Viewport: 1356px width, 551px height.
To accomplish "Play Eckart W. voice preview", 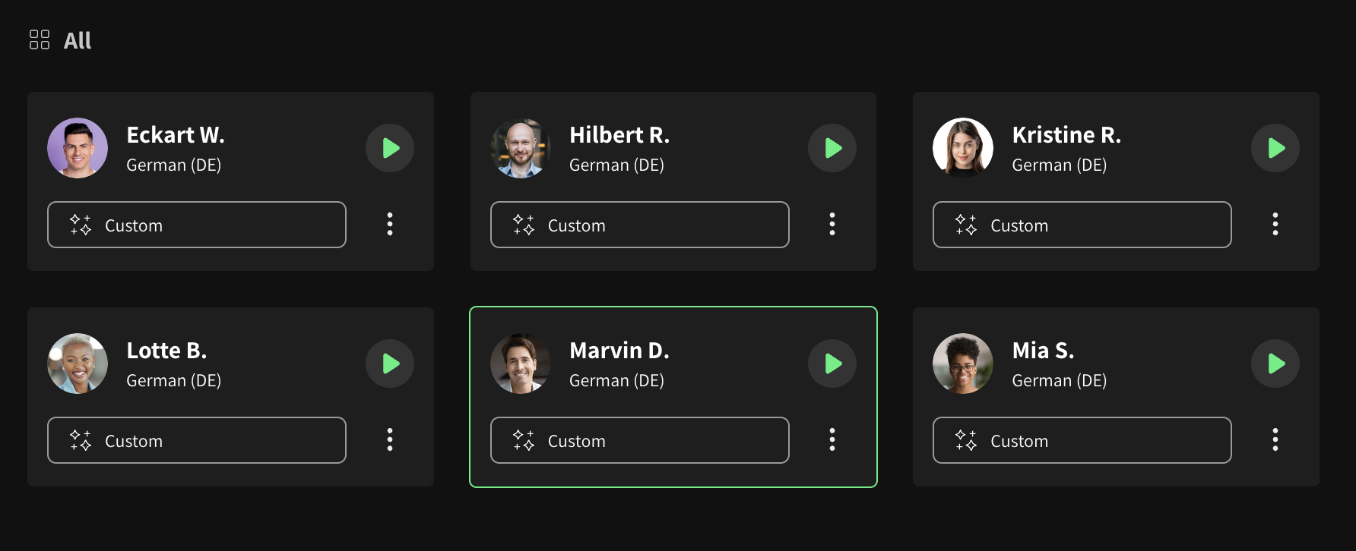I will click(390, 148).
